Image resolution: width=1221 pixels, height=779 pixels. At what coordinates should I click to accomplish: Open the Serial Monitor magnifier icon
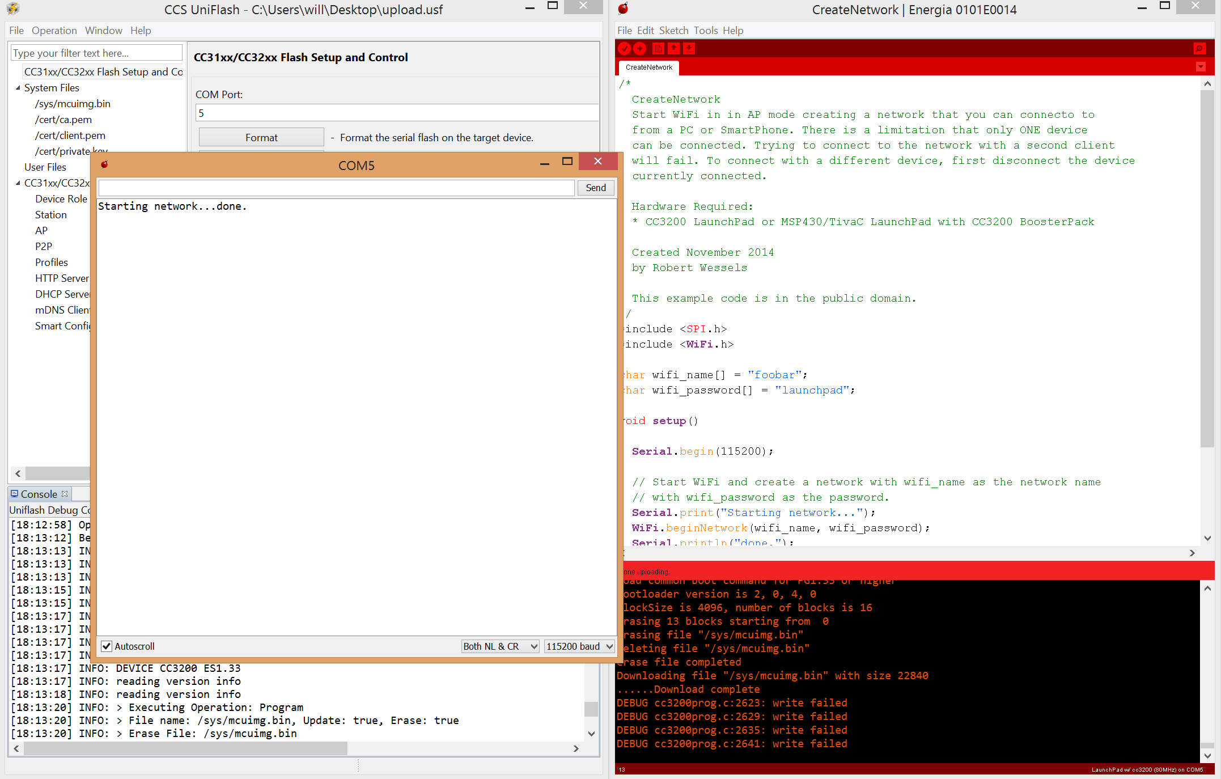[x=1199, y=49]
